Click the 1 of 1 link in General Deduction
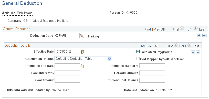 [x=189, y=29]
